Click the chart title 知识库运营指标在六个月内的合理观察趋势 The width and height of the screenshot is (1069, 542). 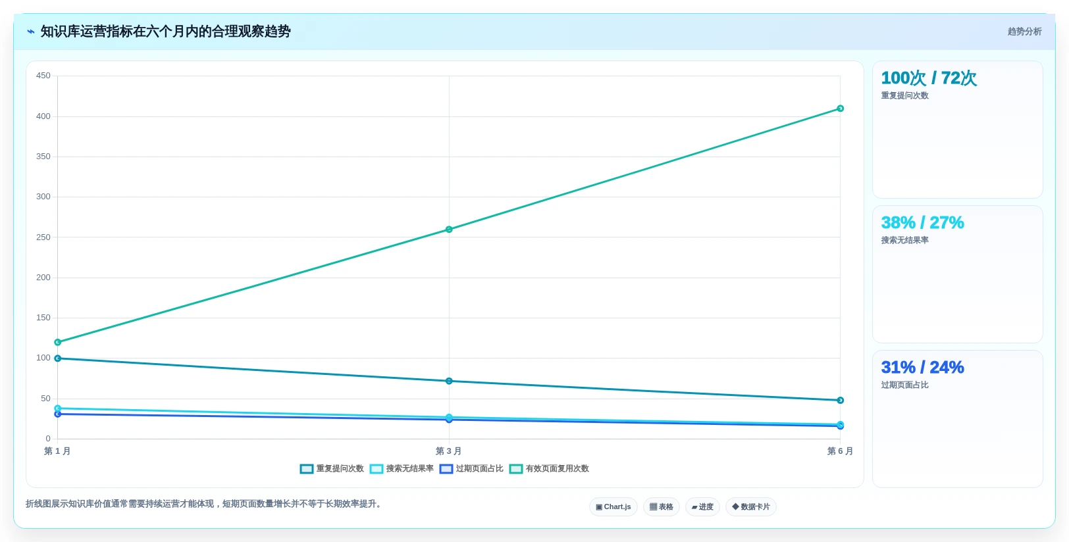[166, 32]
